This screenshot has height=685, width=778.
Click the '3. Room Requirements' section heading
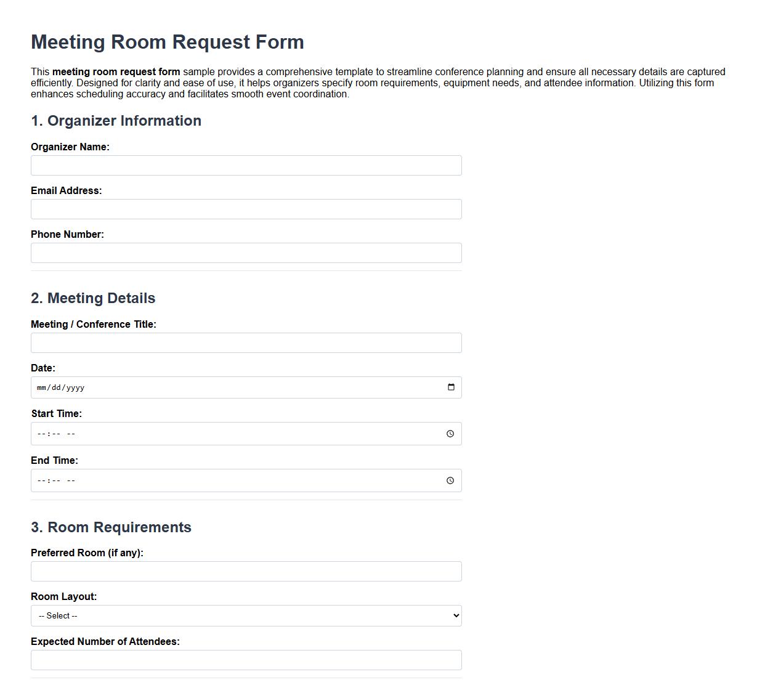[111, 527]
